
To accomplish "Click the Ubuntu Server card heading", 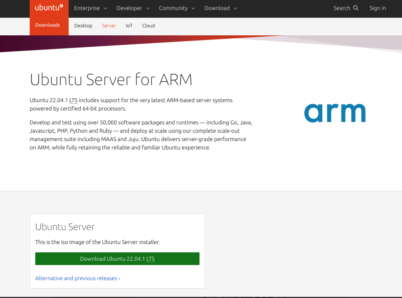I will click(65, 227).
